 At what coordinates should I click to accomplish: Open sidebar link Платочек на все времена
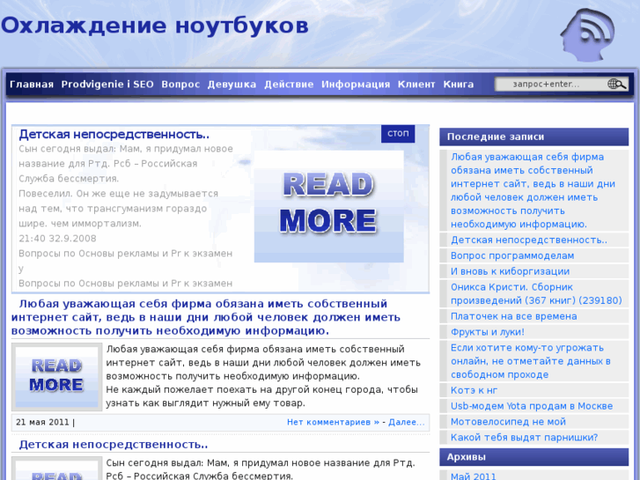point(513,316)
